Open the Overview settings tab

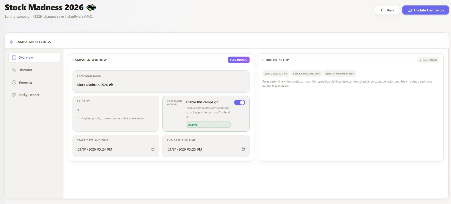point(34,57)
